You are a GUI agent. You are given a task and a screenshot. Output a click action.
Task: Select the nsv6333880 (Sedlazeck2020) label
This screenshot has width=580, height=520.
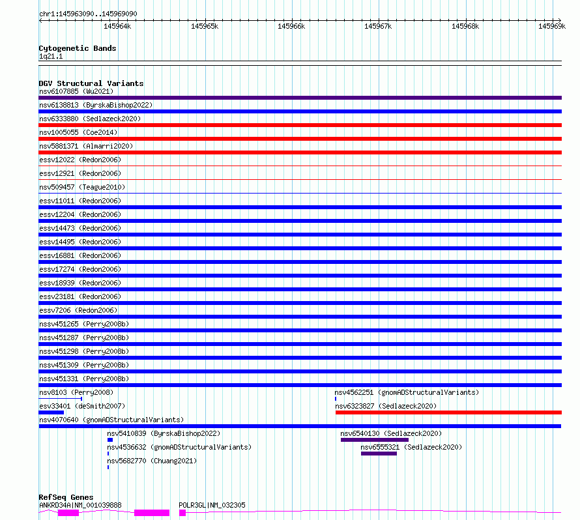click(90, 119)
